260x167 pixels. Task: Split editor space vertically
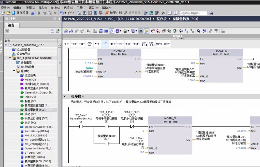[x=175, y=13]
